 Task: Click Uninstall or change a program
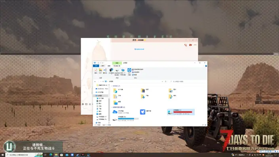click(138, 69)
